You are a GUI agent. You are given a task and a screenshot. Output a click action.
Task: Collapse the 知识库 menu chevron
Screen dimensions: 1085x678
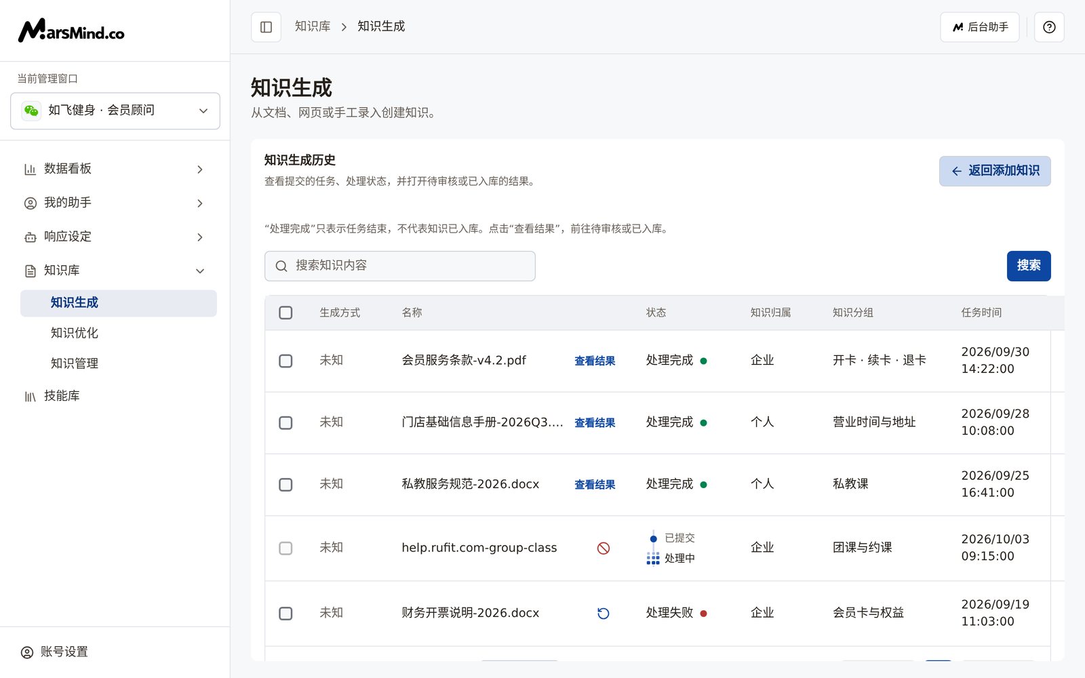200,271
